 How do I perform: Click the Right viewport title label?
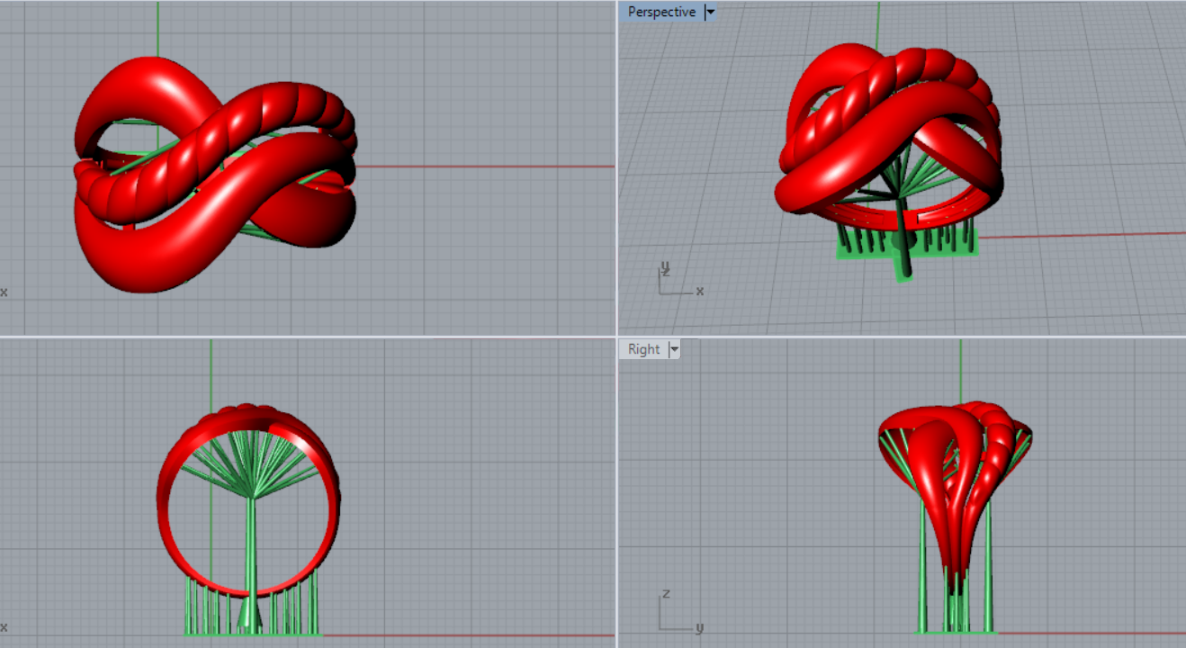pyautogui.click(x=643, y=349)
